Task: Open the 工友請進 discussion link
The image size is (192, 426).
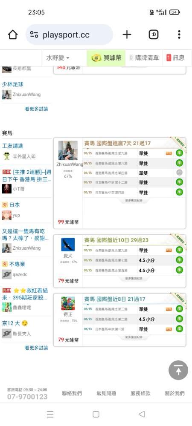Action: [13, 146]
